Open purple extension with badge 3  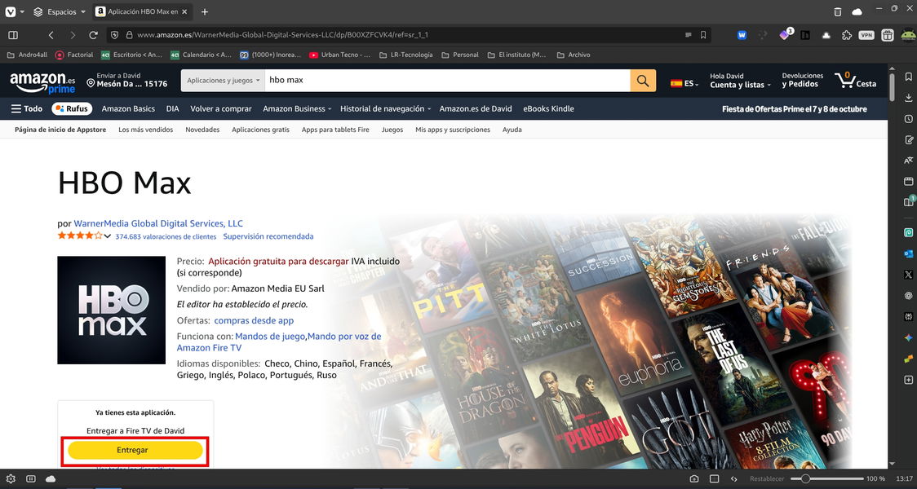(784, 34)
